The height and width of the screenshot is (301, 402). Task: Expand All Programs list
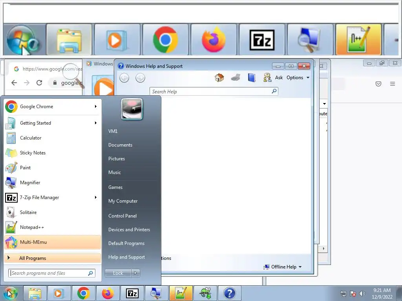[53, 258]
